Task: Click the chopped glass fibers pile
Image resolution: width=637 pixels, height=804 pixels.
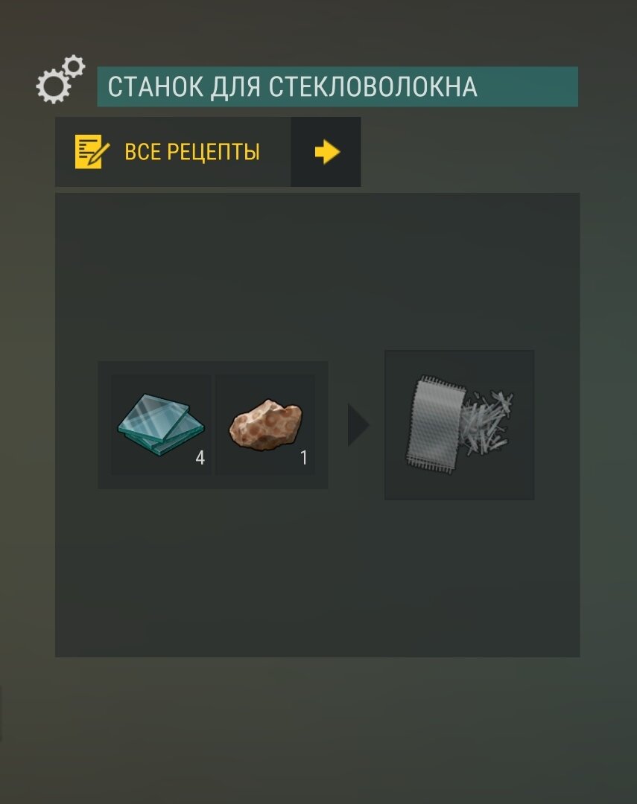Action: (x=486, y=423)
